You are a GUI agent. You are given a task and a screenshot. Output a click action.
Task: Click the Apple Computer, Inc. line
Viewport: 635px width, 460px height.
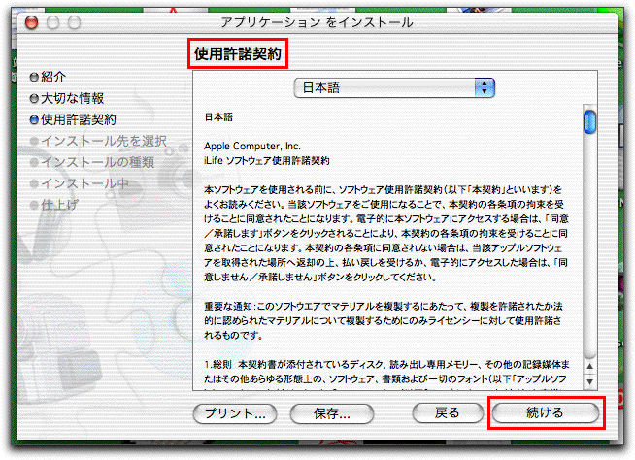click(252, 147)
